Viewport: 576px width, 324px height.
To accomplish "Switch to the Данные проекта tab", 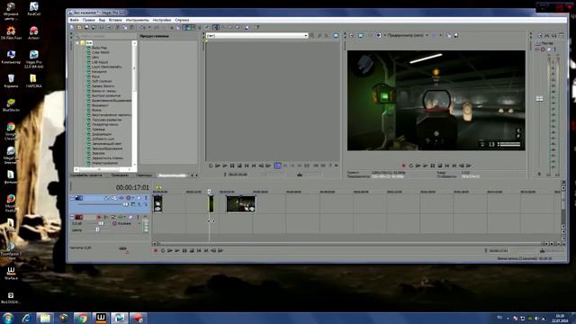I will point(86,175).
